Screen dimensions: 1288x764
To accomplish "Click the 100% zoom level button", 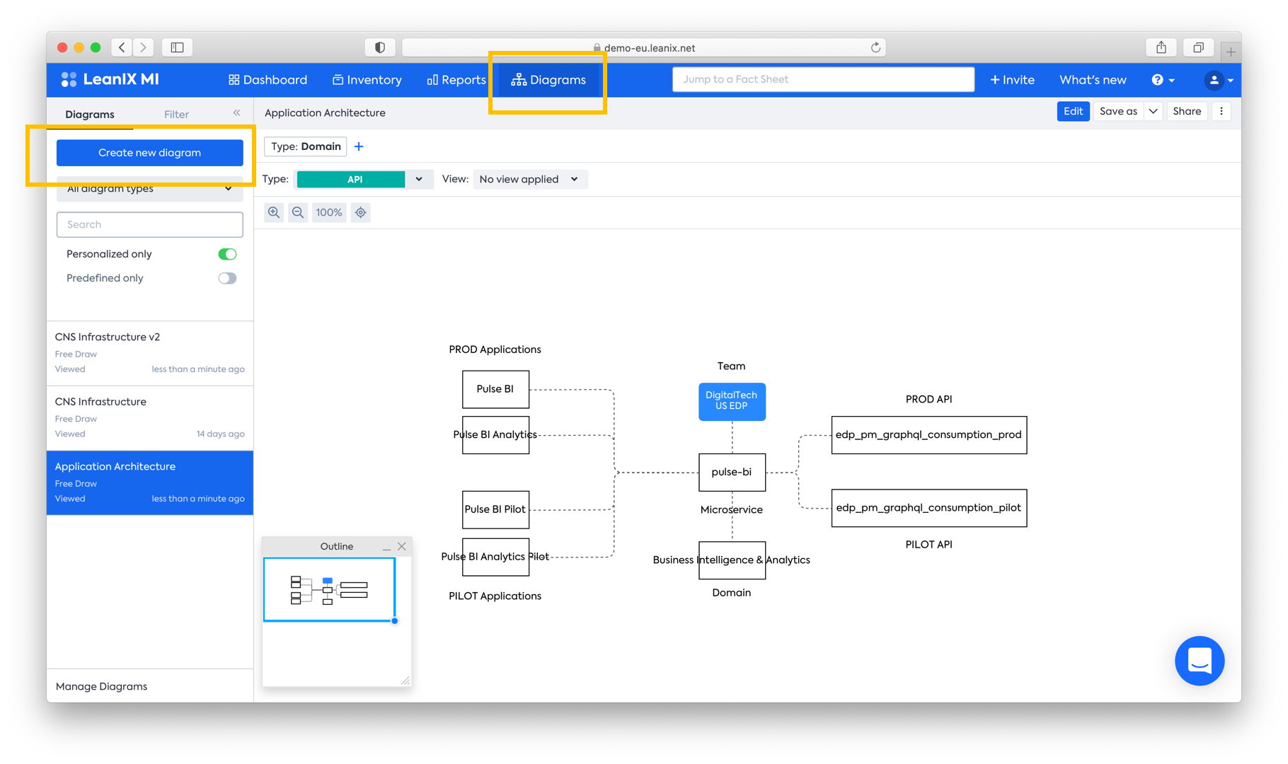I will pyautogui.click(x=329, y=212).
